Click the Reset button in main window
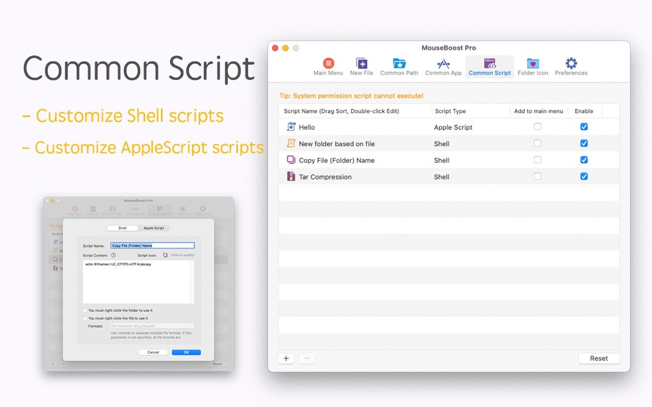This screenshot has width=652, height=407. pos(599,358)
